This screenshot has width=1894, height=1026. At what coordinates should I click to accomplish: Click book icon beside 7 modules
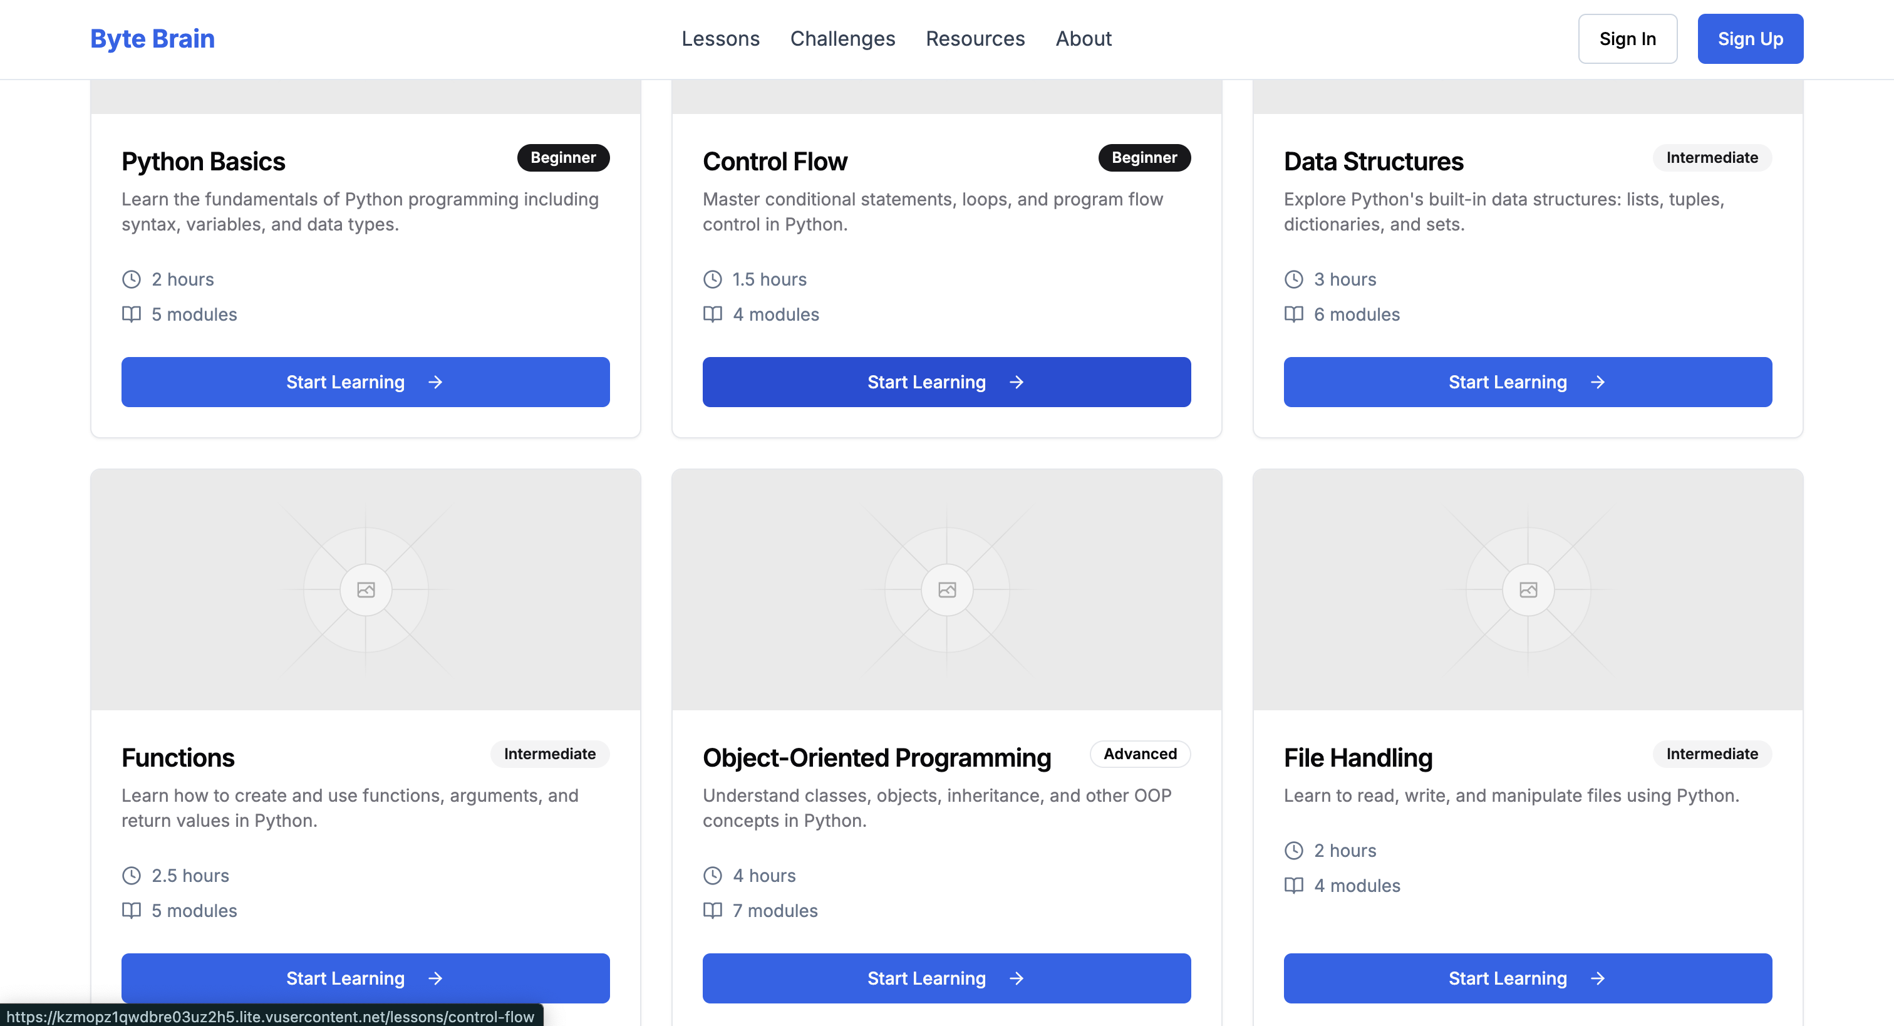[712, 911]
